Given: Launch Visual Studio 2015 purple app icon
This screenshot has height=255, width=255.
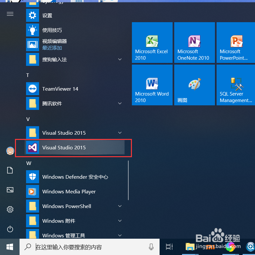Looking at the screenshot, I should (33, 147).
